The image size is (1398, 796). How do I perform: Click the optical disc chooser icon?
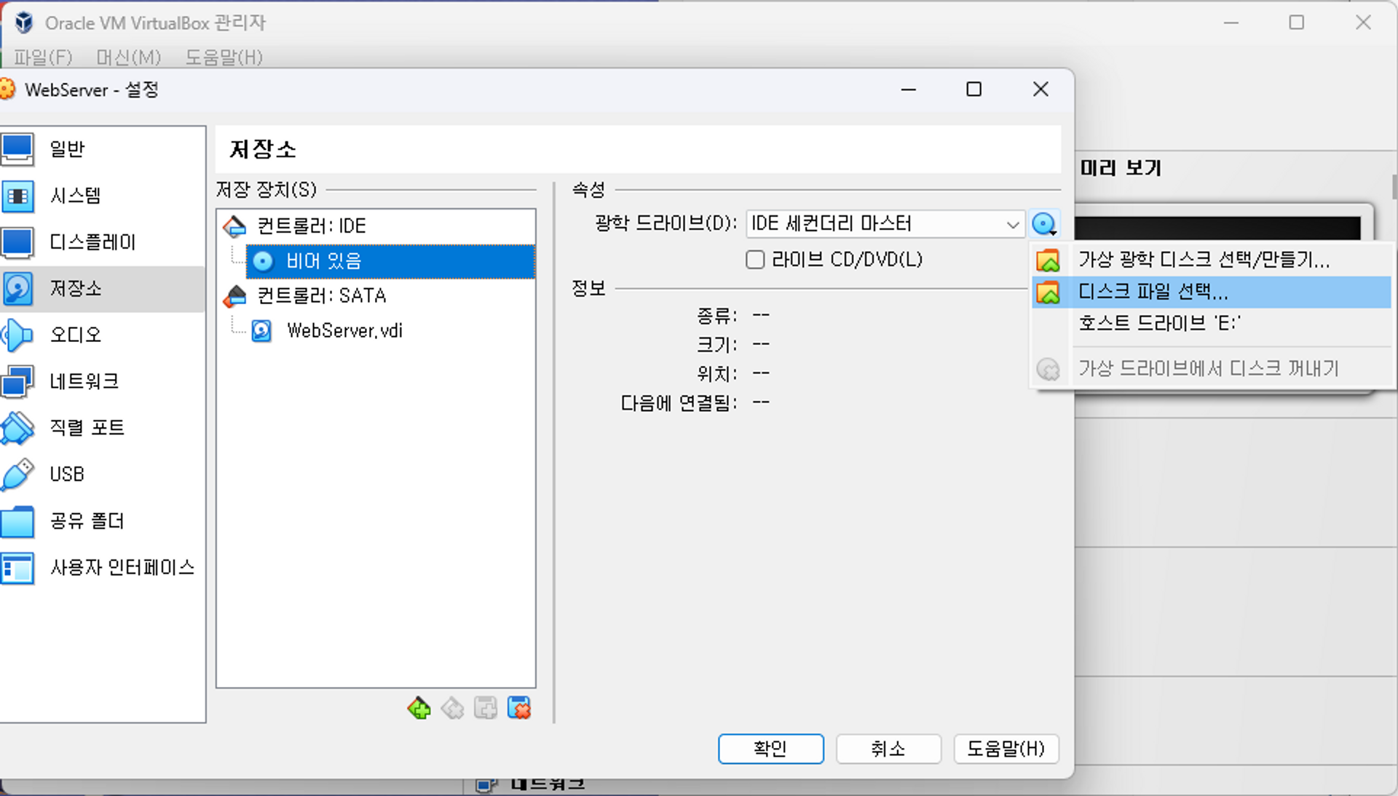(x=1044, y=224)
